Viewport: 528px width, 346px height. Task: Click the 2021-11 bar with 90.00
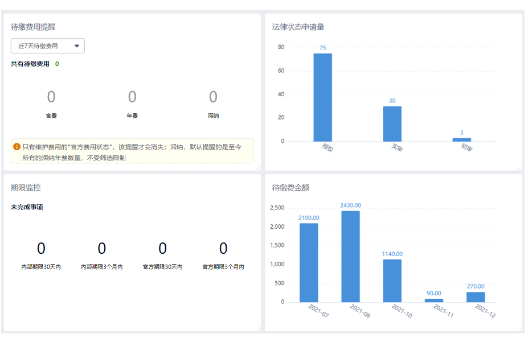(433, 300)
